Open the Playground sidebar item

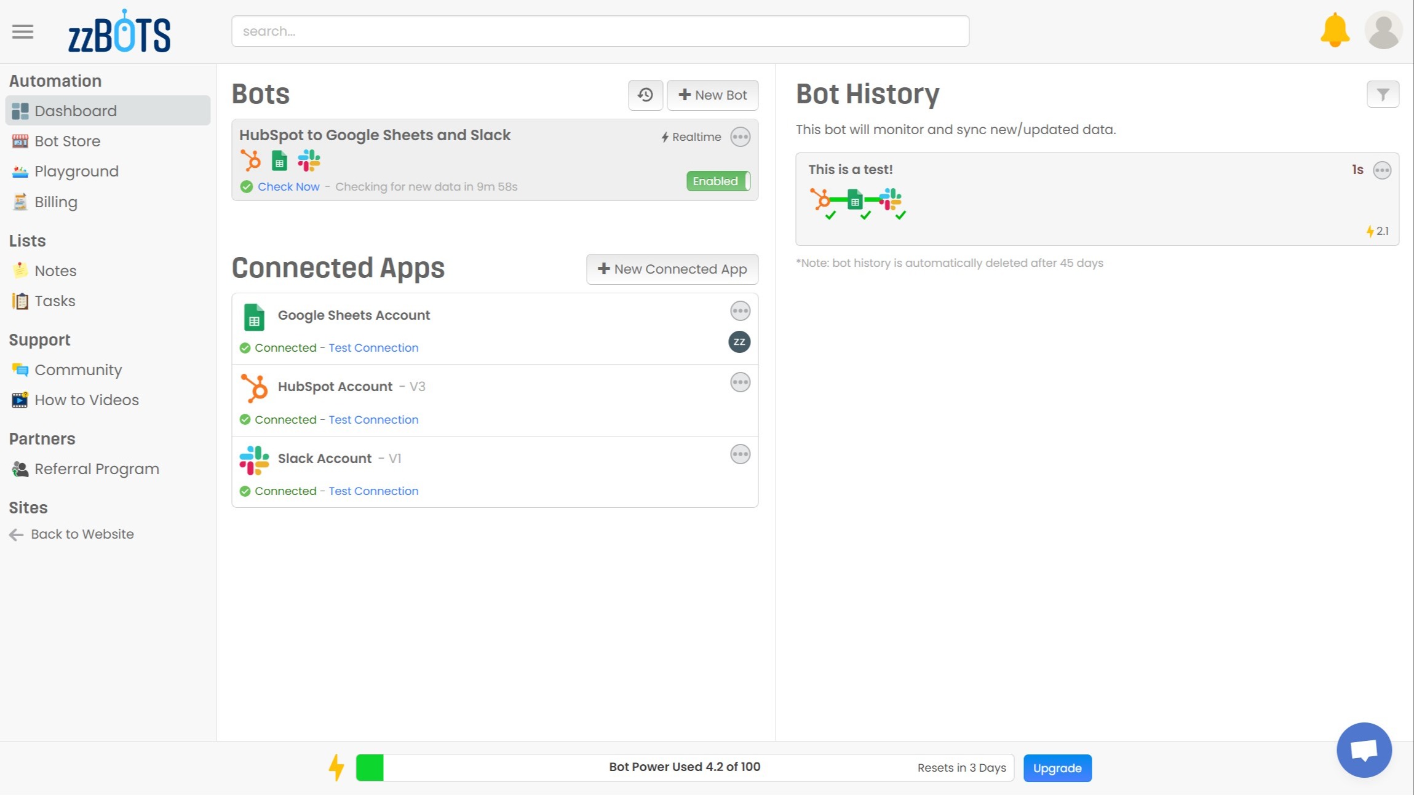(76, 171)
